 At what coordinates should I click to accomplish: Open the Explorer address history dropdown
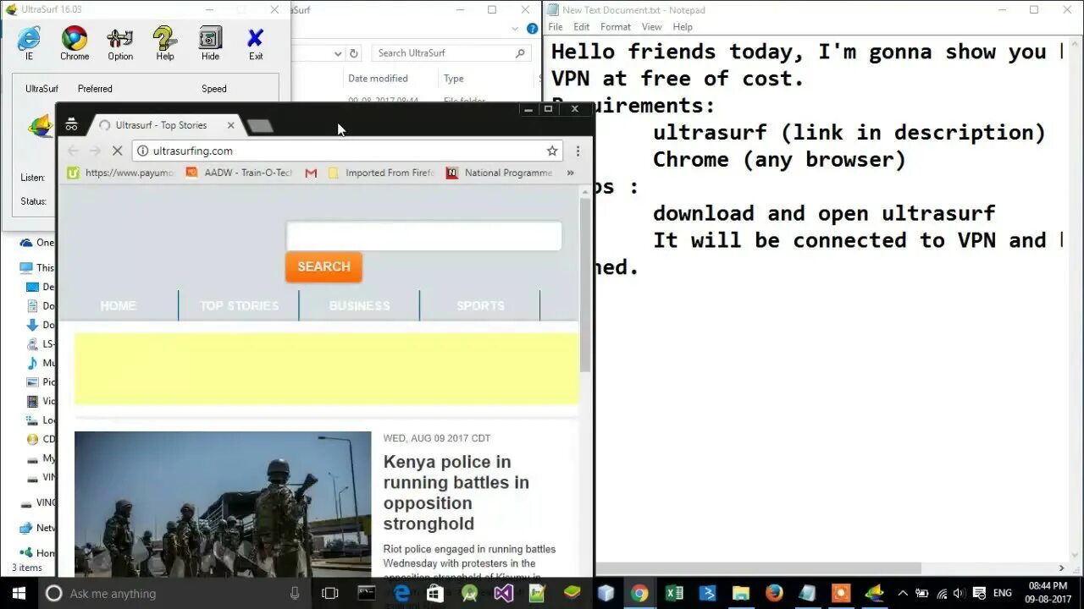[337, 52]
